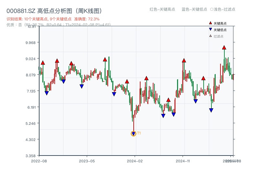Toggle the 关键低点 legend entry label
This screenshot has width=259, height=194.
[220, 30]
